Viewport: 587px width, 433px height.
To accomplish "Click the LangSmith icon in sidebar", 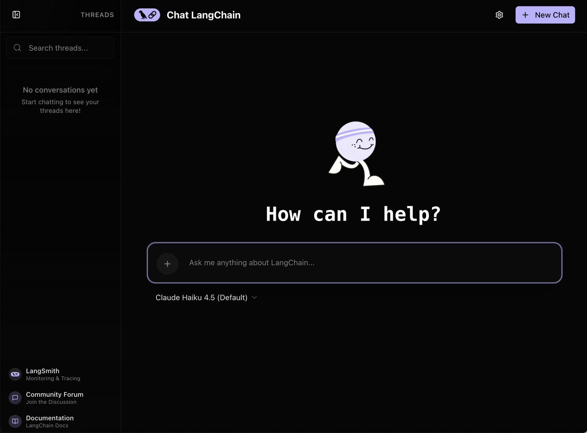I will 15,374.
